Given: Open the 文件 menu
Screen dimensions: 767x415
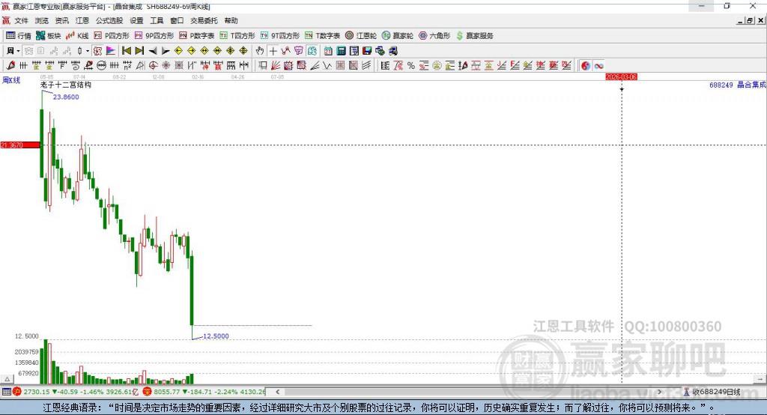Looking at the screenshot, I should pyautogui.click(x=21, y=20).
